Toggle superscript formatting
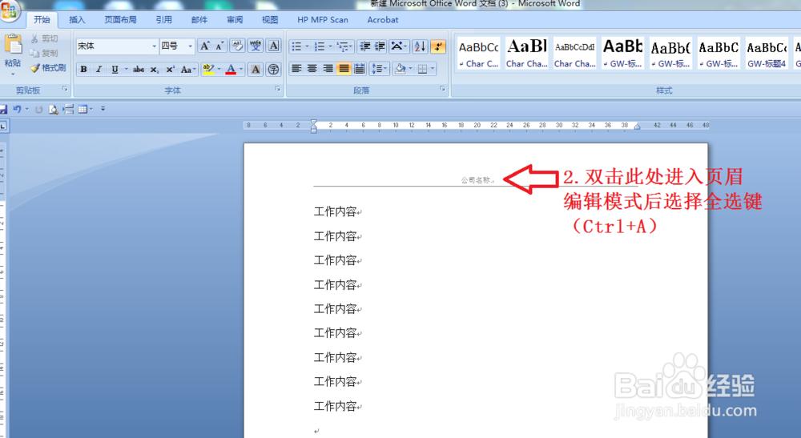 170,70
